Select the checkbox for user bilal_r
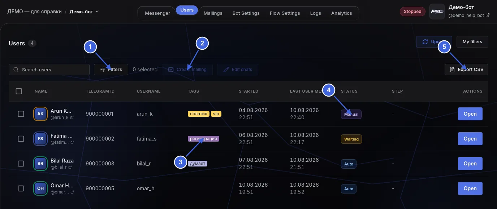This screenshot has width=497, height=209. [x=21, y=164]
